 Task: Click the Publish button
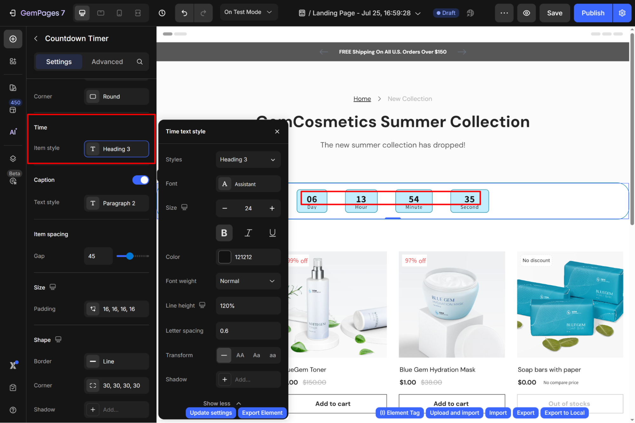click(593, 13)
